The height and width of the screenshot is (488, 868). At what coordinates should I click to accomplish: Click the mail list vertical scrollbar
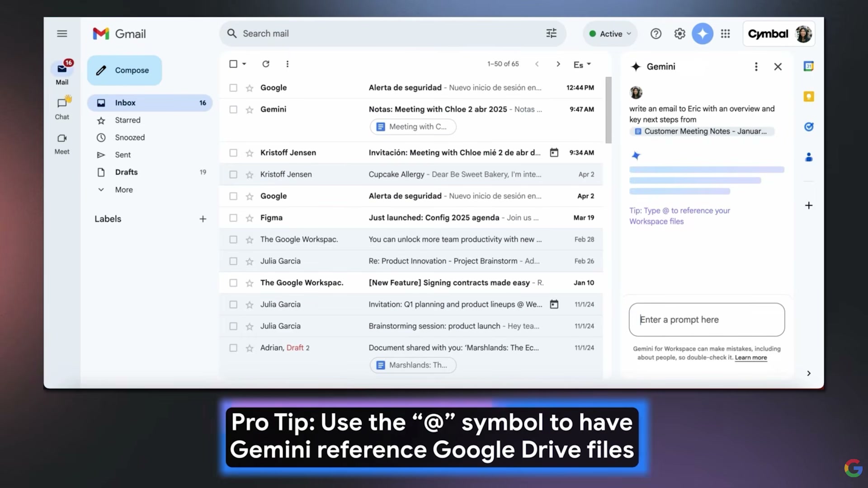tap(608, 110)
